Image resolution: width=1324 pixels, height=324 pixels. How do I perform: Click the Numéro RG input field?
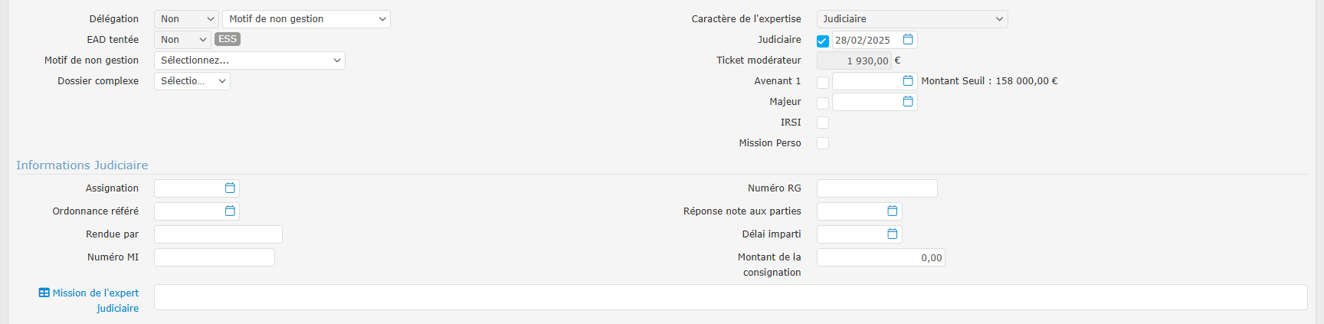click(x=877, y=188)
